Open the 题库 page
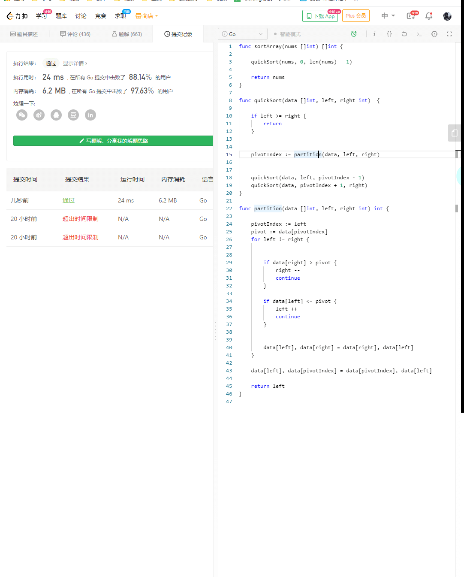 point(61,16)
